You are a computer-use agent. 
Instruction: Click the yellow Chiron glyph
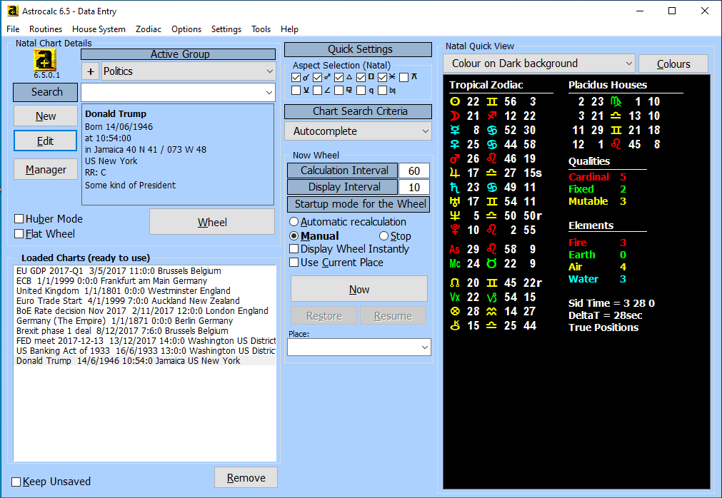[455, 325]
